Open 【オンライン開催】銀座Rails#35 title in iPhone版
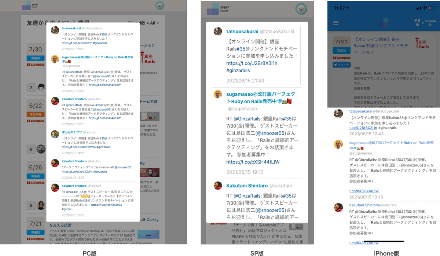 381,45
